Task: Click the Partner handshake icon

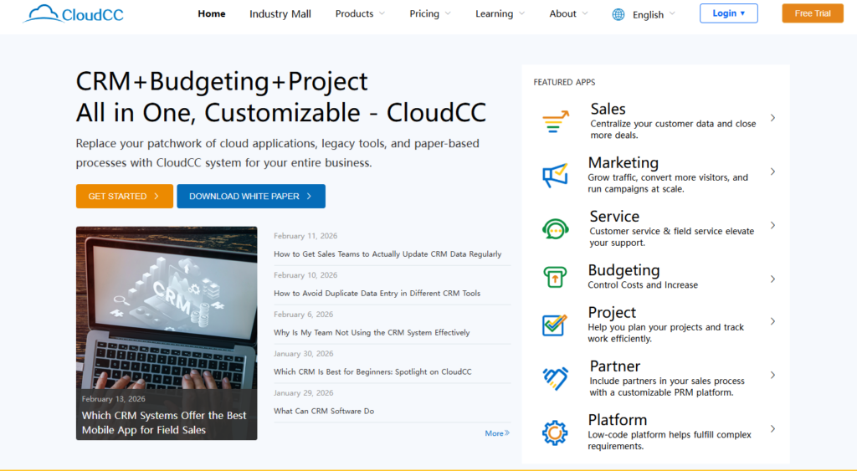Action: (x=556, y=379)
